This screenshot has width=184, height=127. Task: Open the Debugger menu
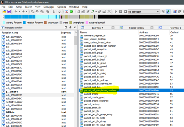point(49,7)
